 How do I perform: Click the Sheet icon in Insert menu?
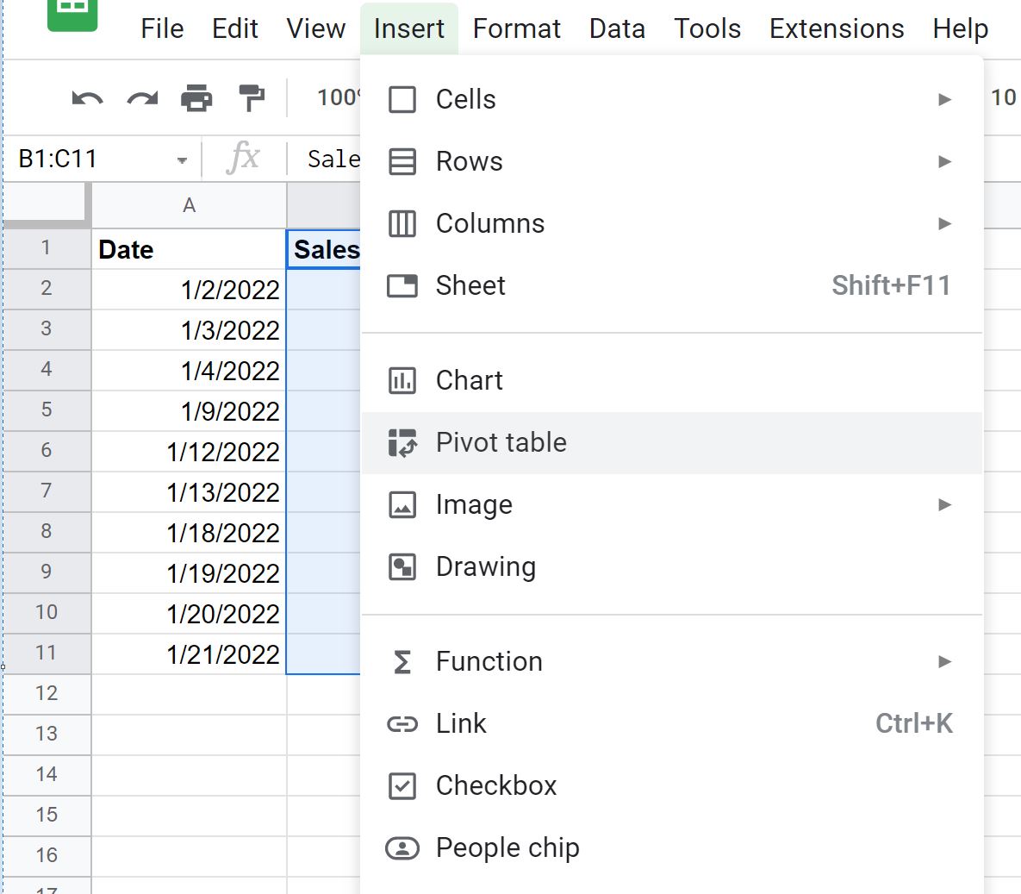click(402, 285)
